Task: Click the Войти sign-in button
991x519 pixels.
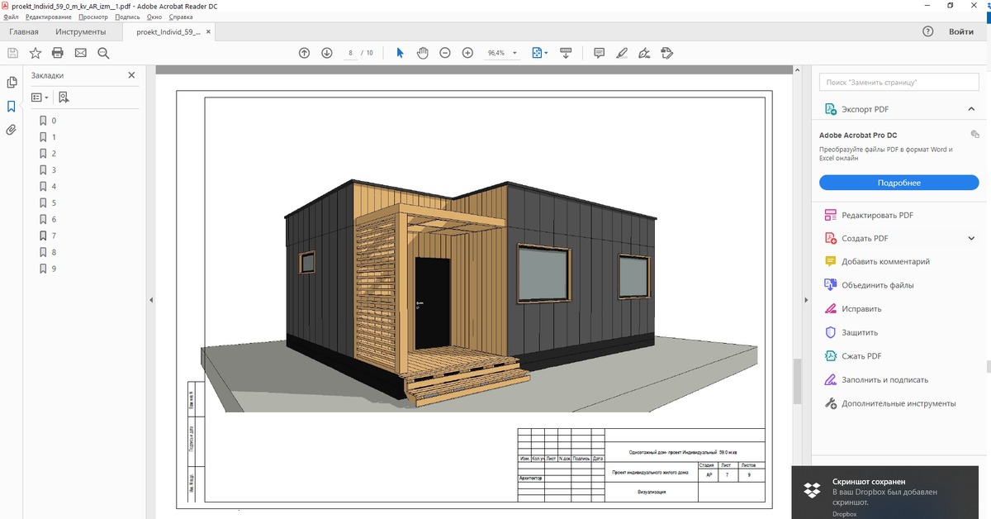Action: click(960, 31)
